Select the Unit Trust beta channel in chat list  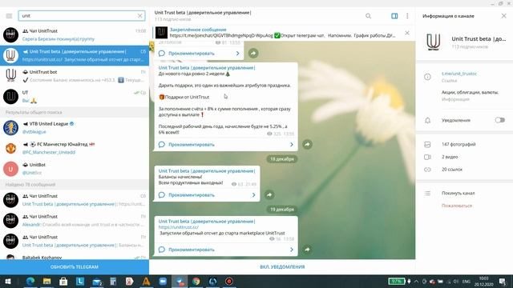(75, 55)
